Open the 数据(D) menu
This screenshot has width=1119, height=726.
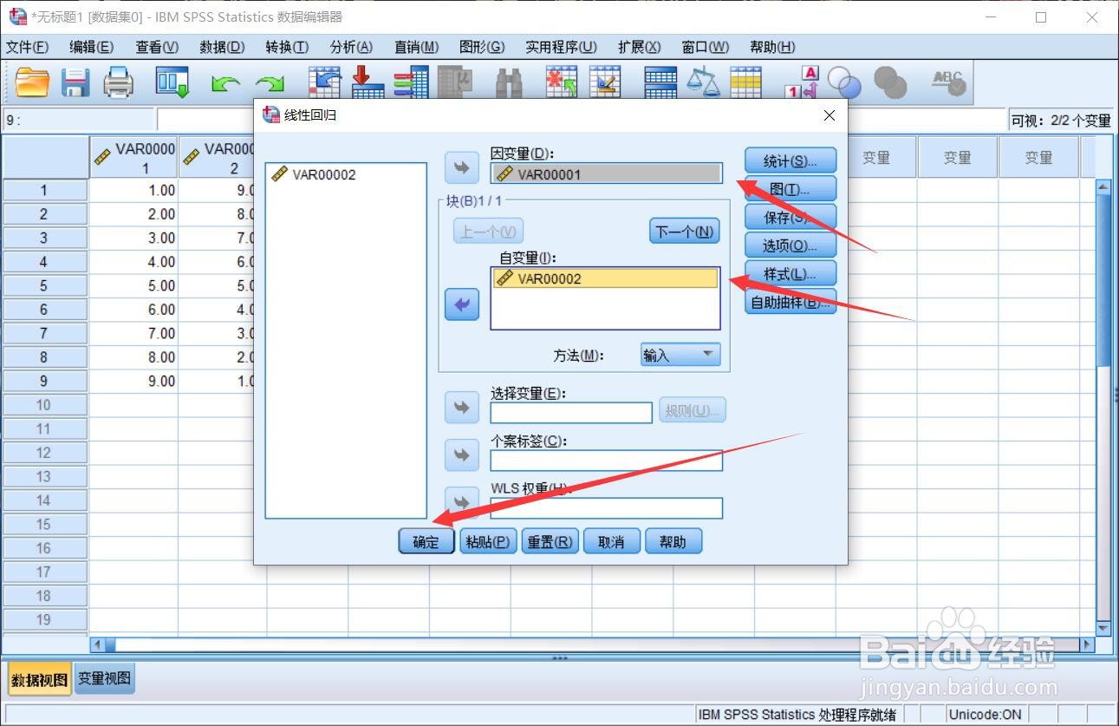click(222, 47)
